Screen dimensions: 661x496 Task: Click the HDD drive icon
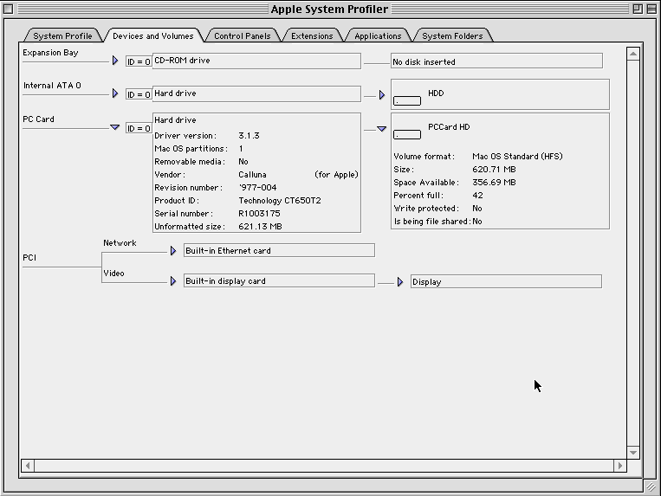click(x=407, y=100)
